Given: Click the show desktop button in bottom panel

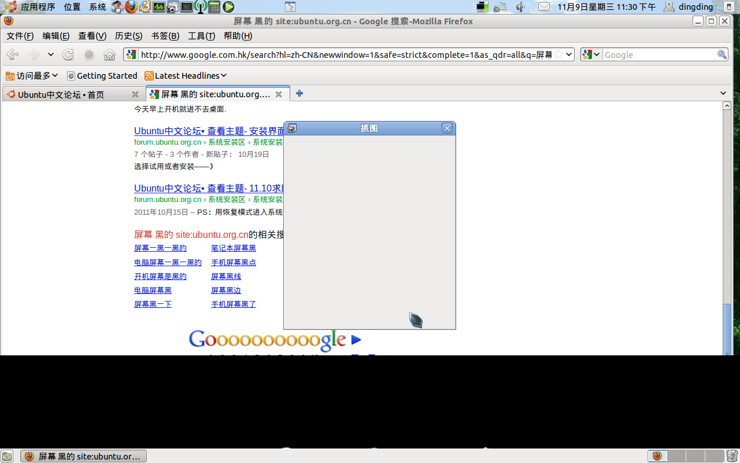Looking at the screenshot, I should coord(7,456).
